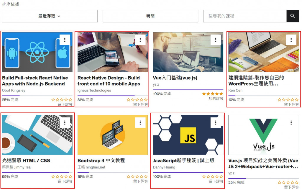Click star rating of 建網進階篇 WordPress course
The width and height of the screenshot is (302, 190).
(x=288, y=100)
